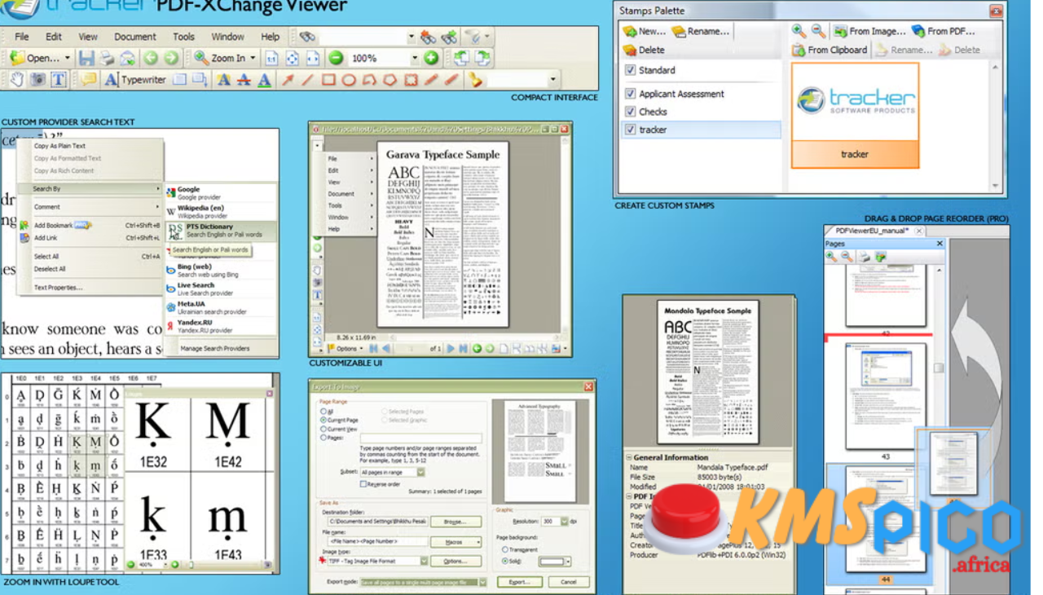Select the tracker stamp thumbnail

tap(855, 115)
